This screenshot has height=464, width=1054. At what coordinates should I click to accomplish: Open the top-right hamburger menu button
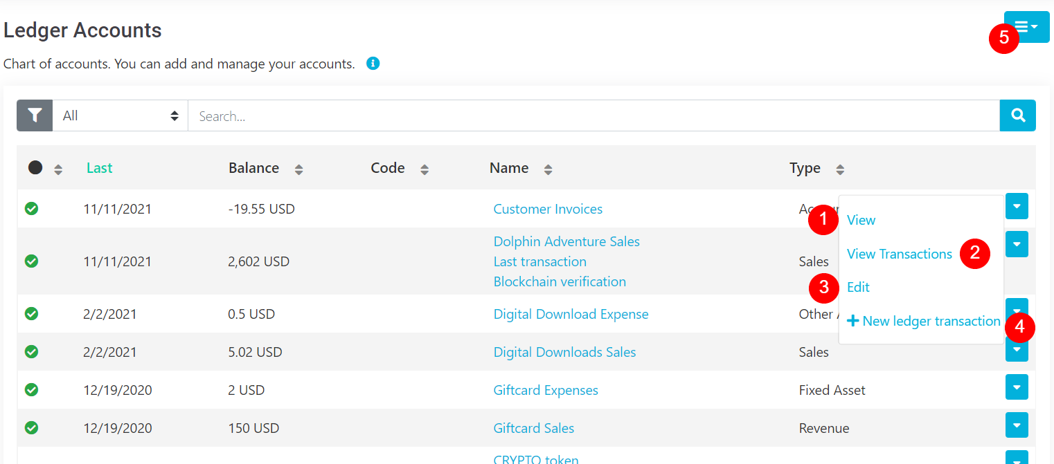click(x=1026, y=27)
